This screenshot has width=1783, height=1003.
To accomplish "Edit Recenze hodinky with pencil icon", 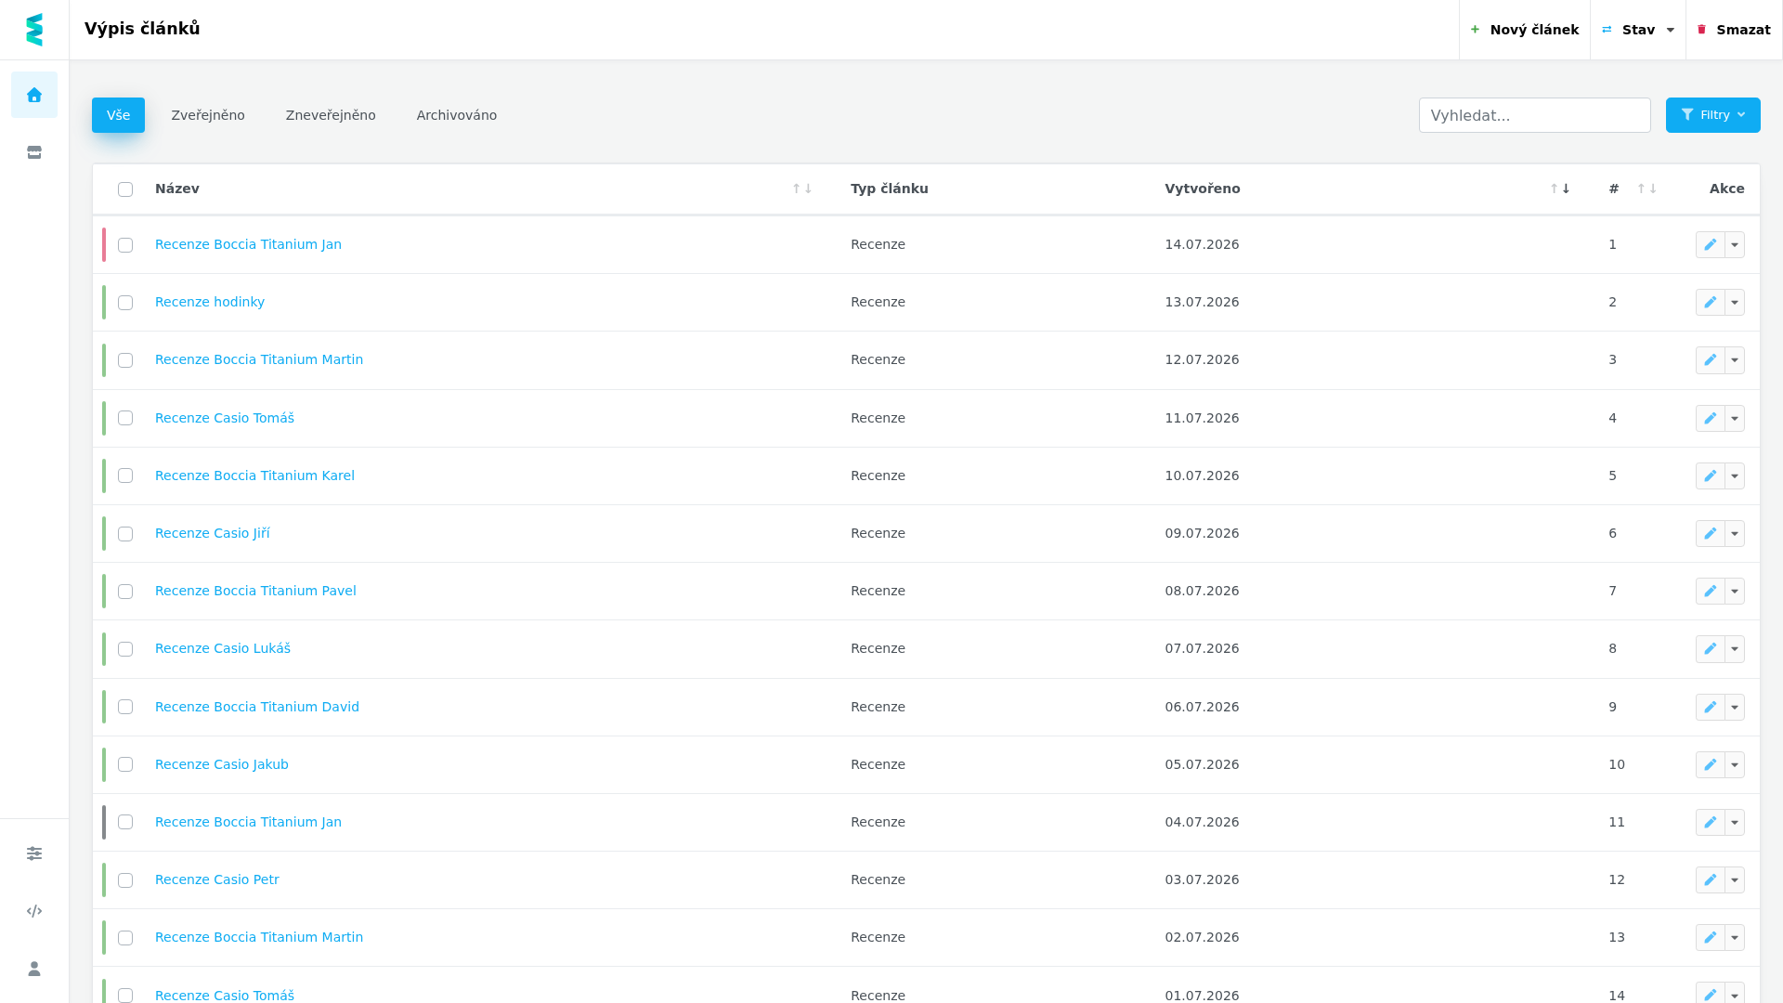I will tap(1710, 302).
